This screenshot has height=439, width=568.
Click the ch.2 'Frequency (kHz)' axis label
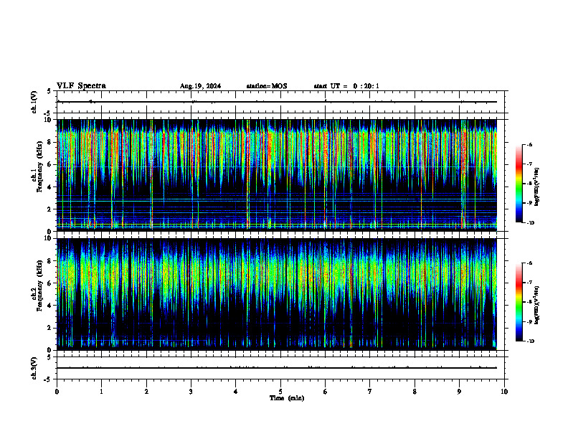42,285
